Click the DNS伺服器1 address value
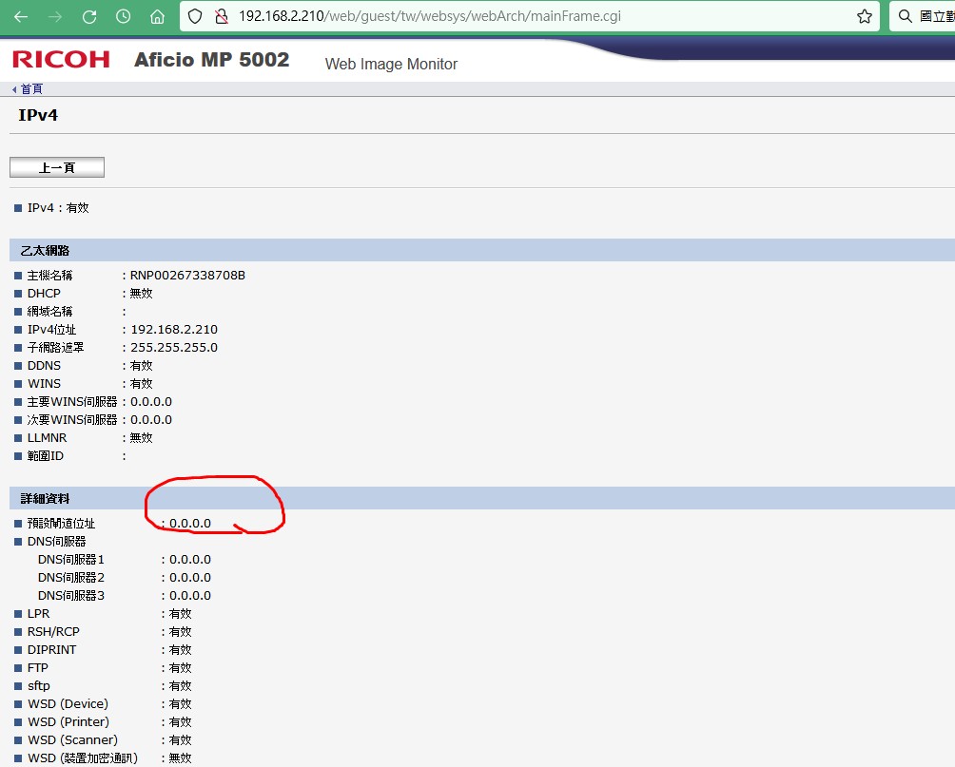 (190, 560)
